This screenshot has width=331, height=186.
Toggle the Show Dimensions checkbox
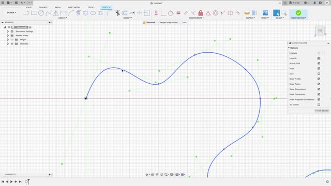click(319, 89)
